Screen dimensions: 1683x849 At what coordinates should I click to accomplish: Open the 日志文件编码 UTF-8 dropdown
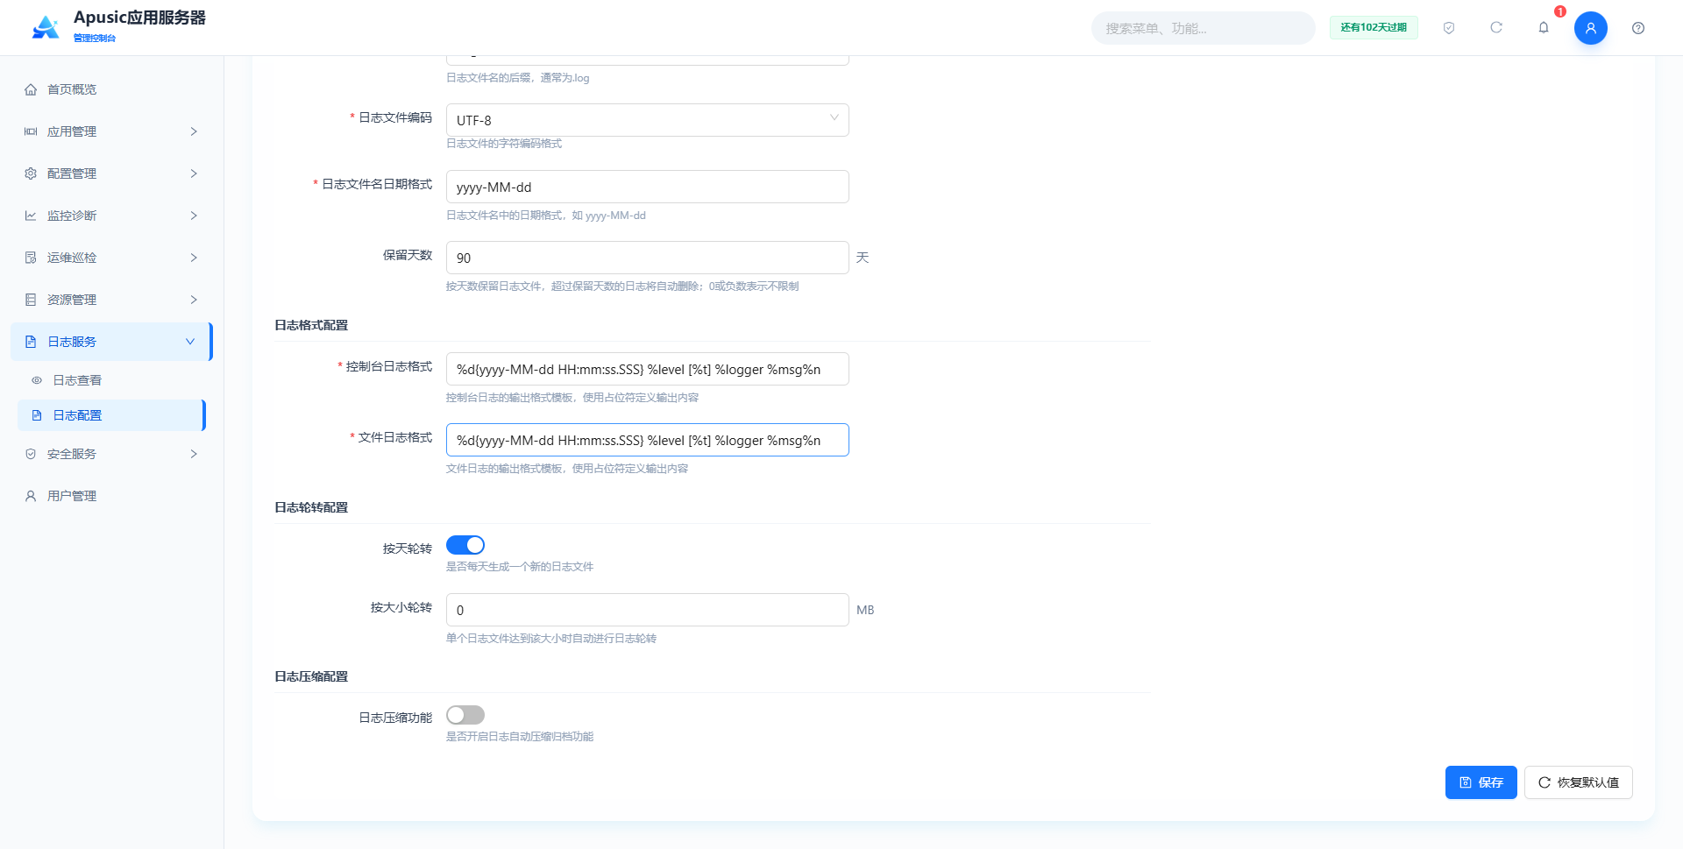(648, 120)
